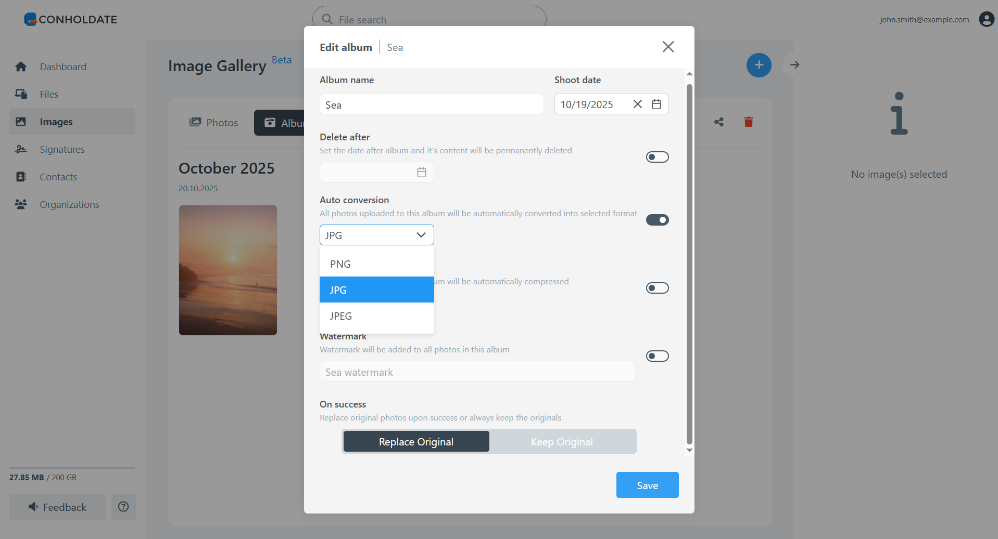Click the help question mark icon
The height and width of the screenshot is (539, 998).
[x=123, y=507]
